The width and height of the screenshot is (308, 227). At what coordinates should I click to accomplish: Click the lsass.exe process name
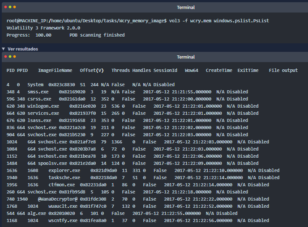(x=39, y=121)
